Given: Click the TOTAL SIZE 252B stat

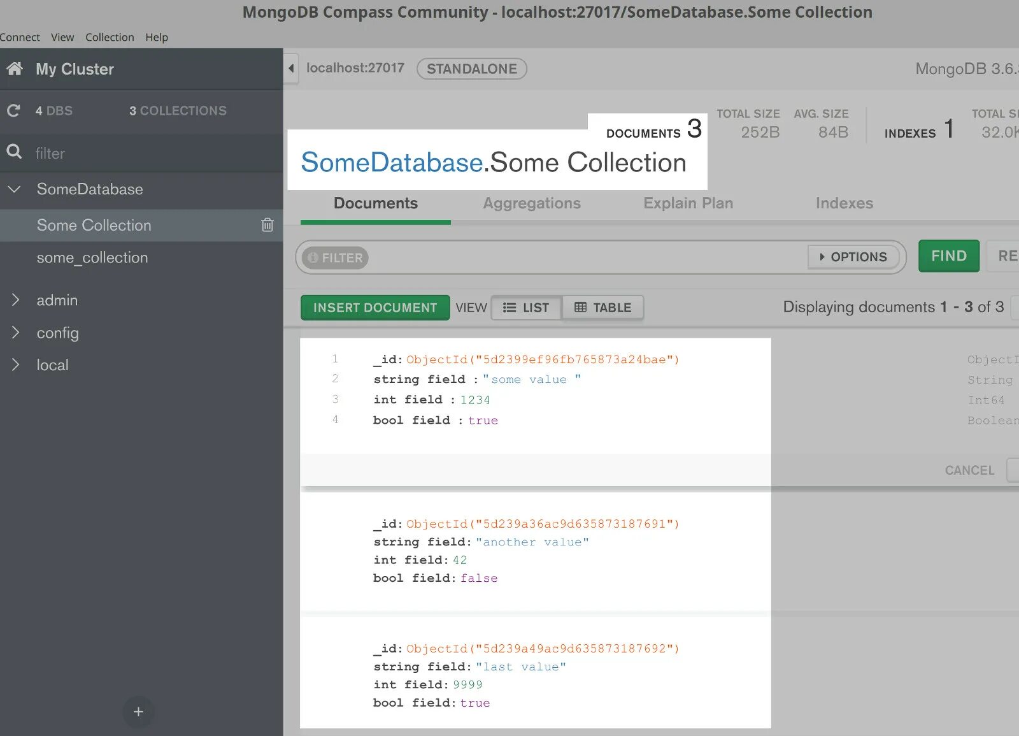Looking at the screenshot, I should (x=748, y=124).
